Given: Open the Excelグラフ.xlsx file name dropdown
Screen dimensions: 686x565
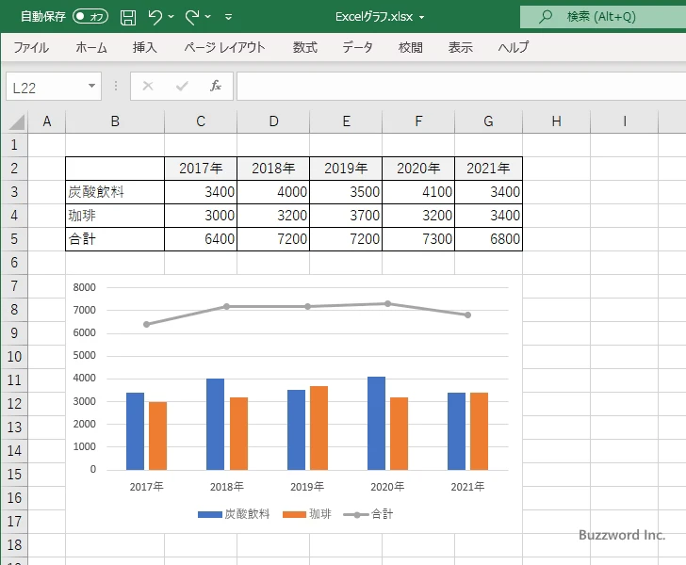Looking at the screenshot, I should 422,17.
